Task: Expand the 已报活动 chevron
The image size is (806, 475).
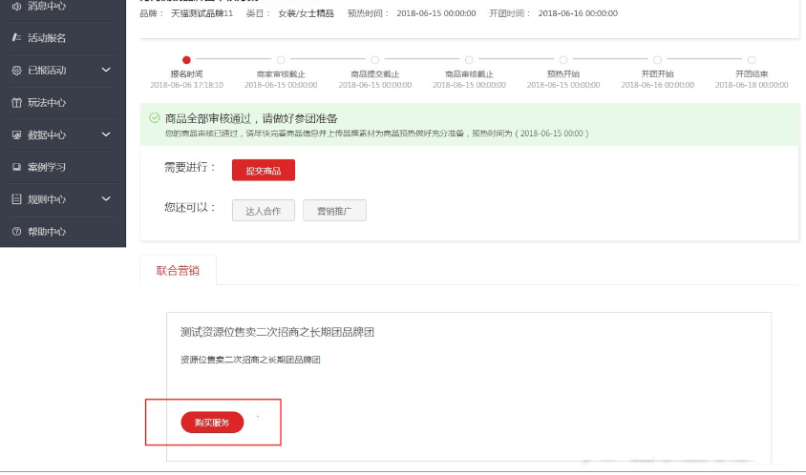Action: [106, 70]
